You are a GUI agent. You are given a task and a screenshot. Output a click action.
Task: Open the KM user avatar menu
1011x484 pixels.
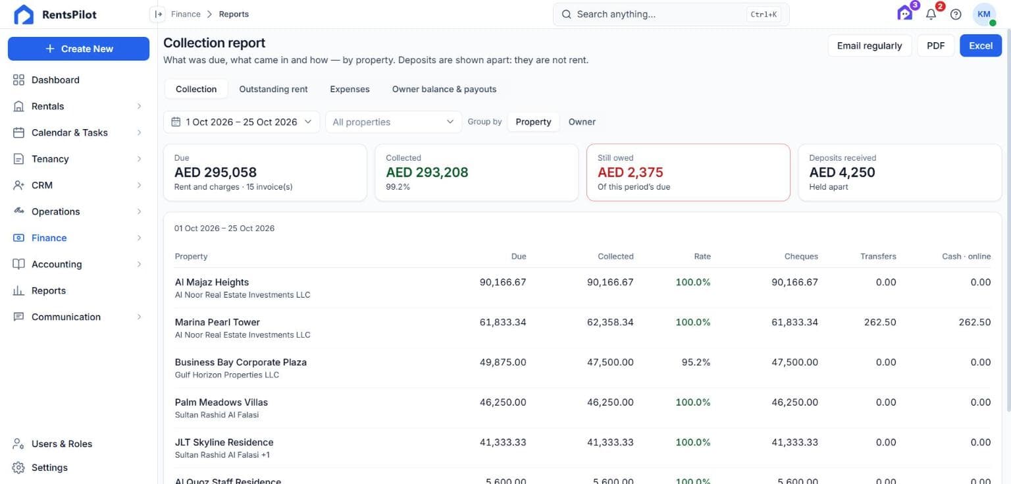[984, 14]
